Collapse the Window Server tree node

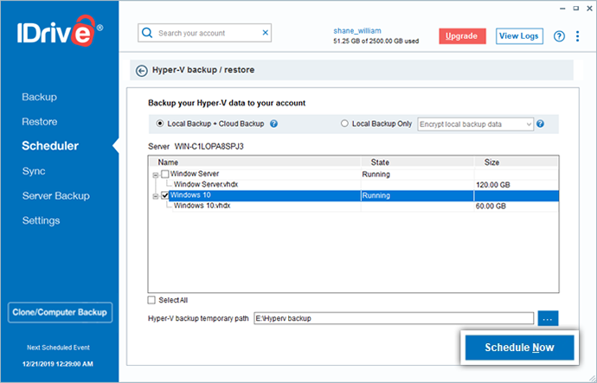(x=156, y=176)
